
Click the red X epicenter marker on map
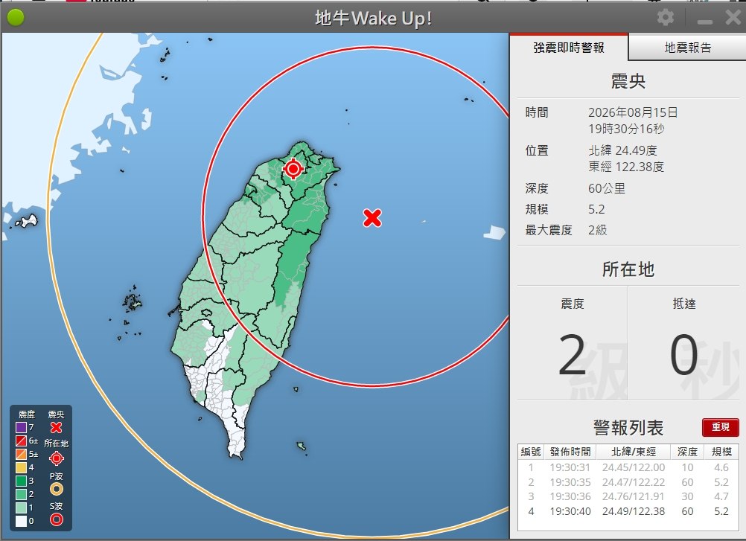point(372,218)
